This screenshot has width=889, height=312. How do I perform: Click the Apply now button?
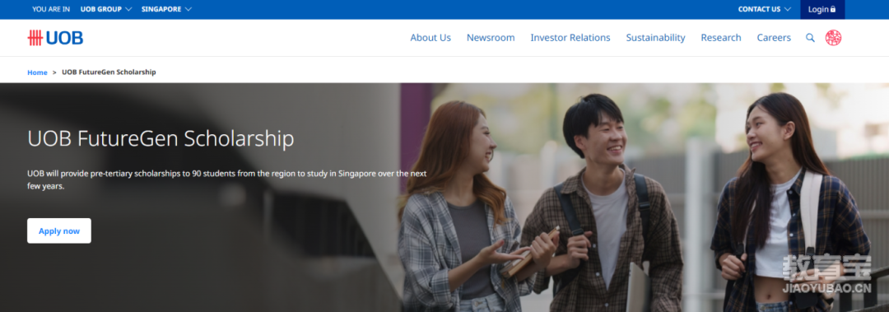click(59, 231)
